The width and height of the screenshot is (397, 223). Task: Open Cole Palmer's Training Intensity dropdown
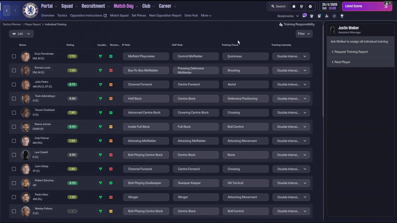tap(291, 141)
